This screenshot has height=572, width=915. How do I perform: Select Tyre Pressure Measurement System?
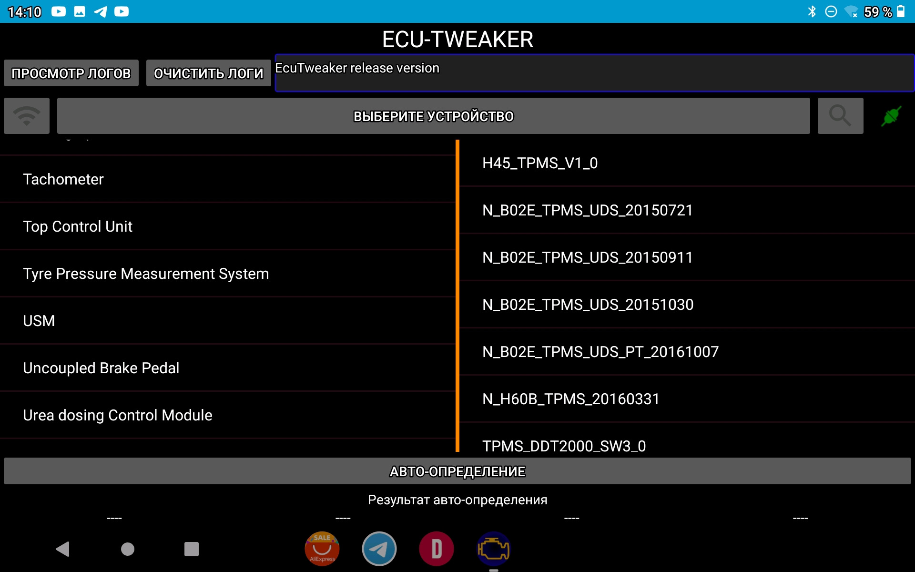click(228, 274)
